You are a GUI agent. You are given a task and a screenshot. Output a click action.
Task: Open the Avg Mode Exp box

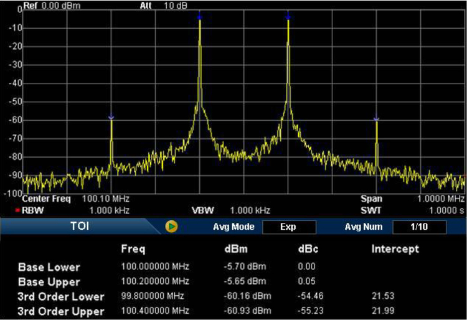pyautogui.click(x=288, y=227)
